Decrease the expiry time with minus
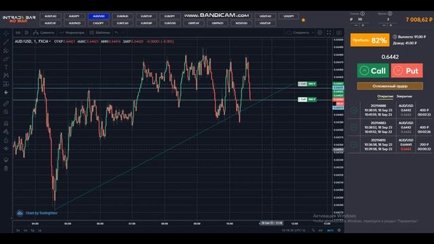434x244 pixels. coord(384,25)
